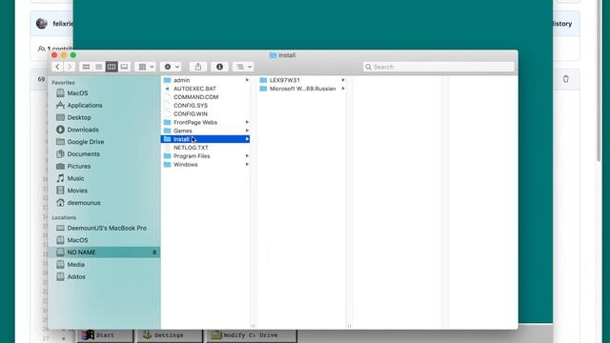Click browser page vertical scrollbar
Image resolution: width=610 pixels, height=343 pixels.
600,82
